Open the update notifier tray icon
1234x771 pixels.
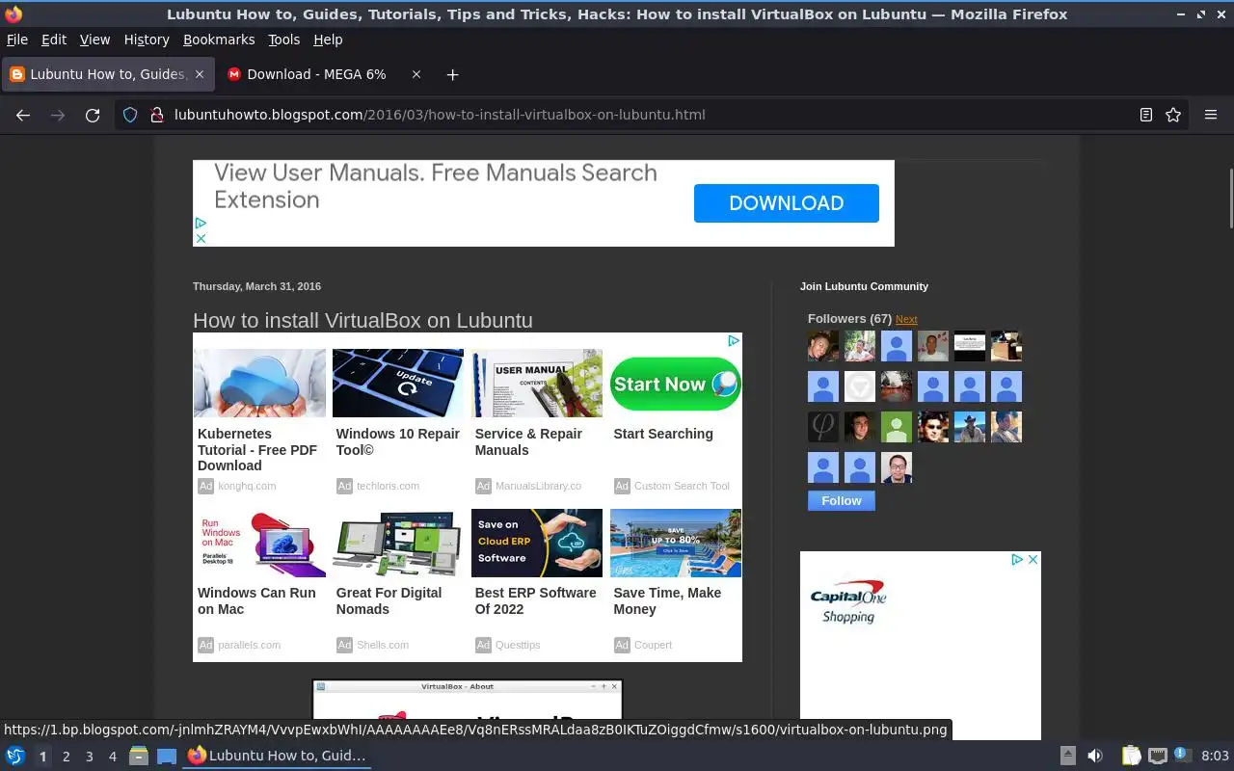click(x=1183, y=756)
